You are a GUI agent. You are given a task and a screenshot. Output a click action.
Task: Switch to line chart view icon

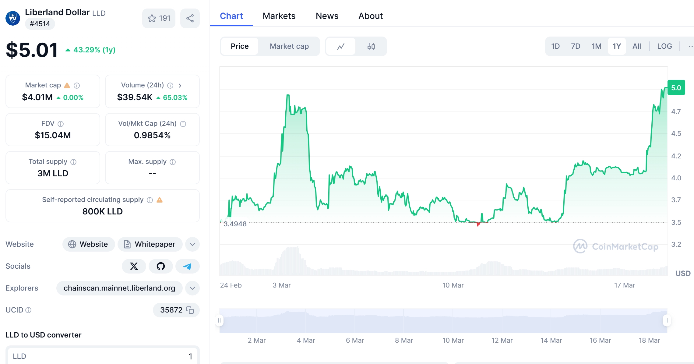pyautogui.click(x=341, y=46)
